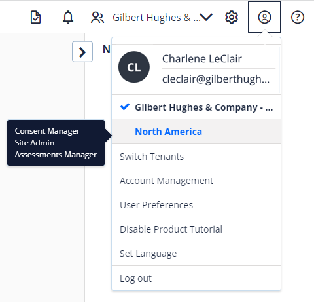
Task: Expand the sidebar with chevron button
Action: [x=82, y=52]
